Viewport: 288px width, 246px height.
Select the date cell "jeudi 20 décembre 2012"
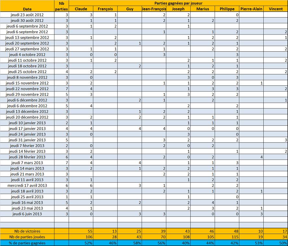coord(27,117)
